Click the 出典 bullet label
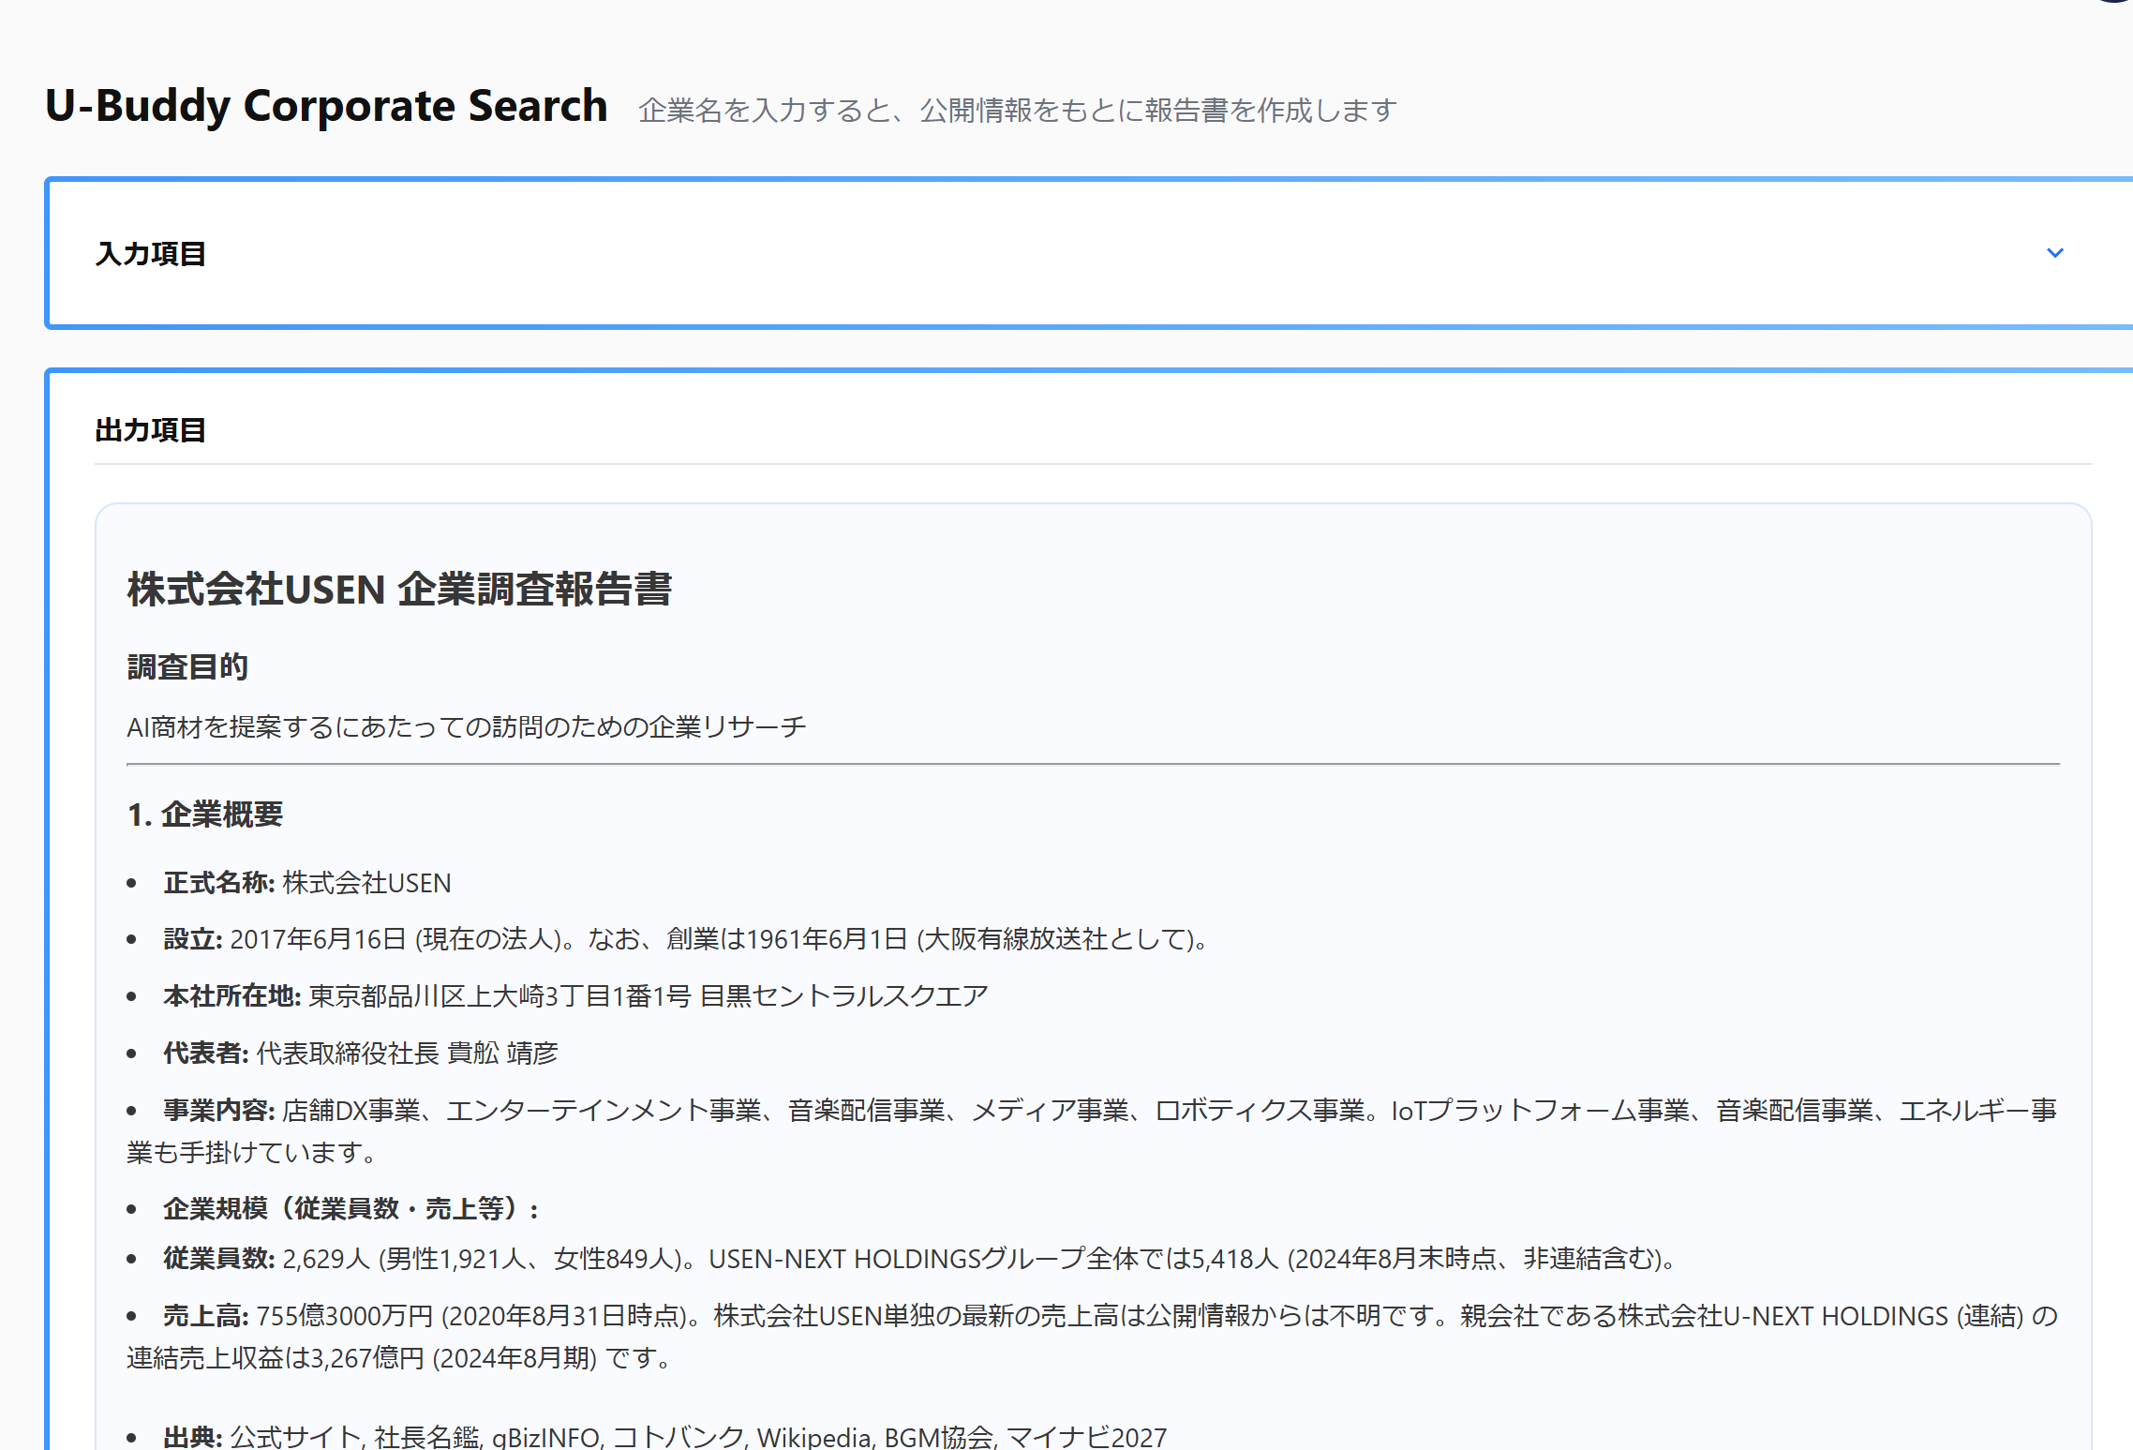Screen dimensions: 2133x1450 [192, 1436]
